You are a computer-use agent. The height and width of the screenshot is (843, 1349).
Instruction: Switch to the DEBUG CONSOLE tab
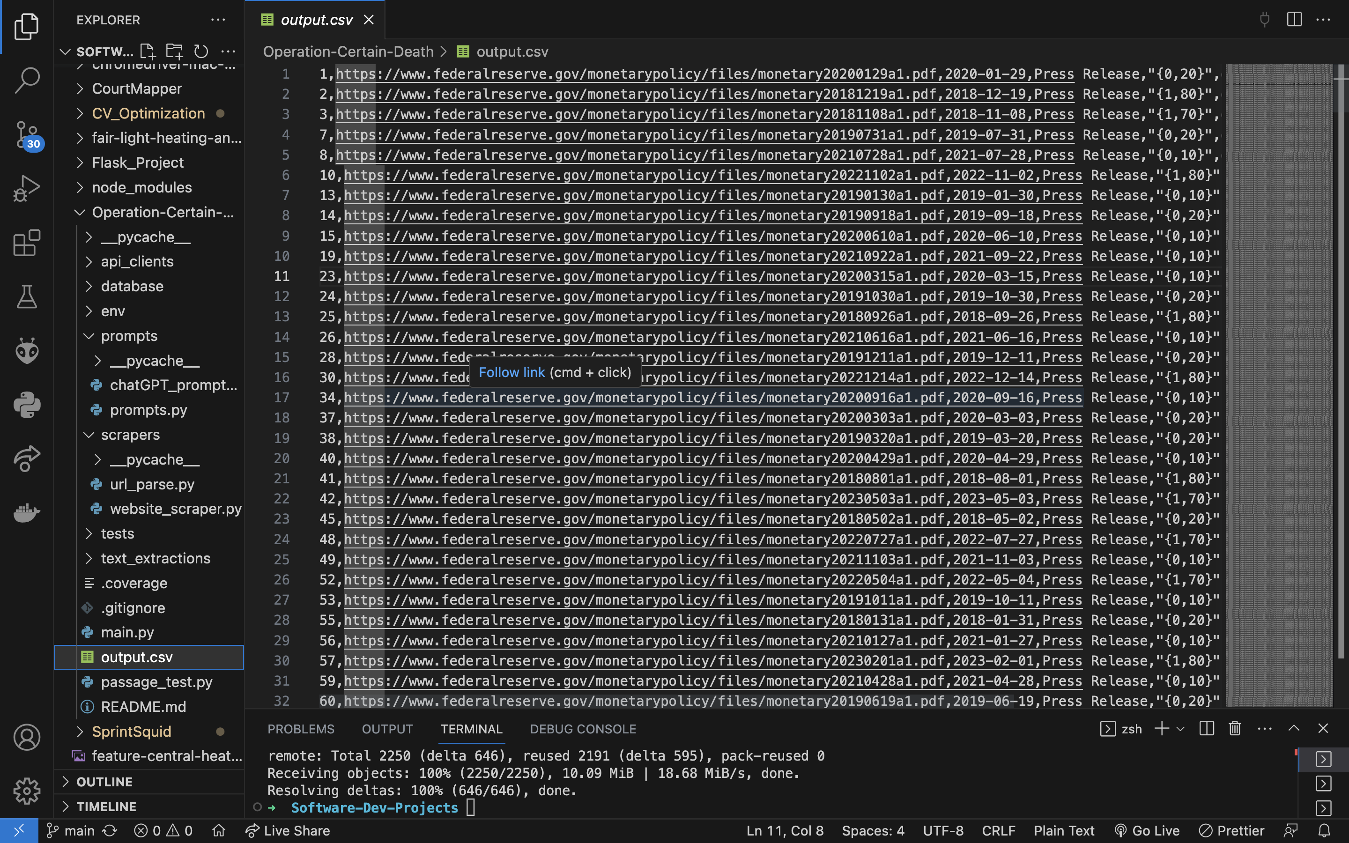point(583,729)
